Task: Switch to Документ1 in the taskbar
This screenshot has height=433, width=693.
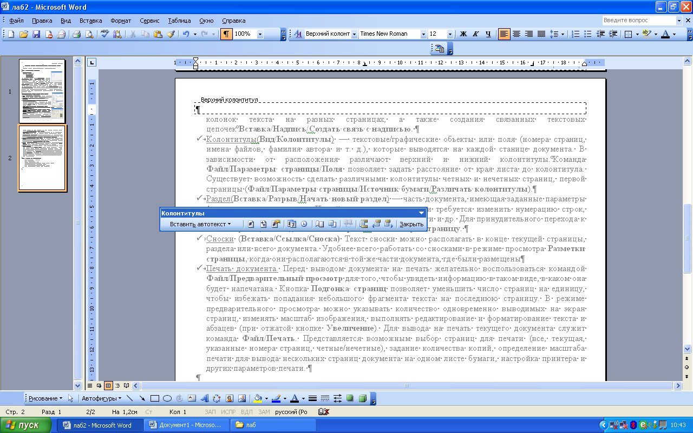Action: point(187,425)
